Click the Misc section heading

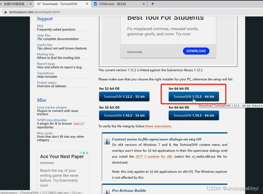42,100
